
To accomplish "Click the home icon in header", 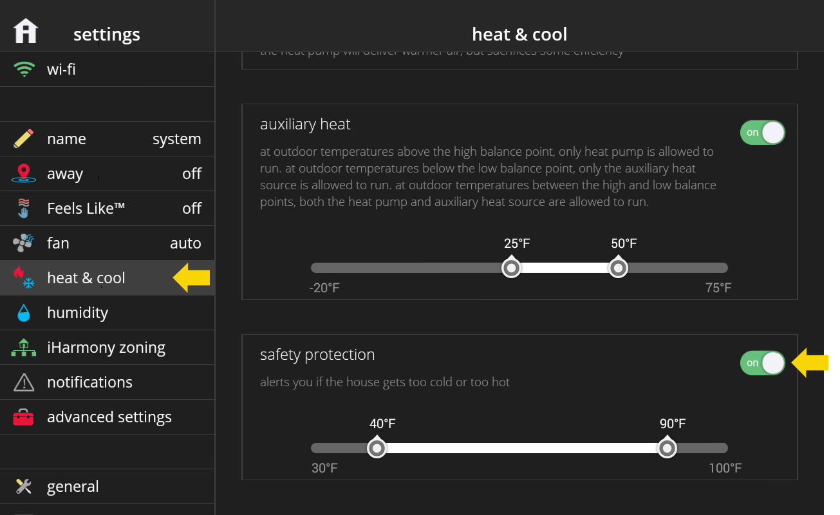I will click(26, 31).
